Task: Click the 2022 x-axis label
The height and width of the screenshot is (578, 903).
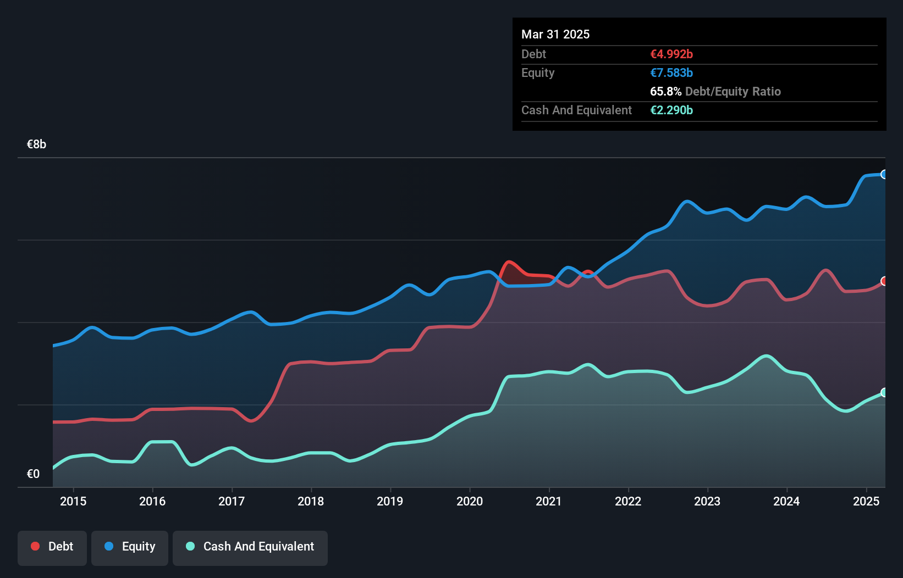Action: [x=628, y=501]
